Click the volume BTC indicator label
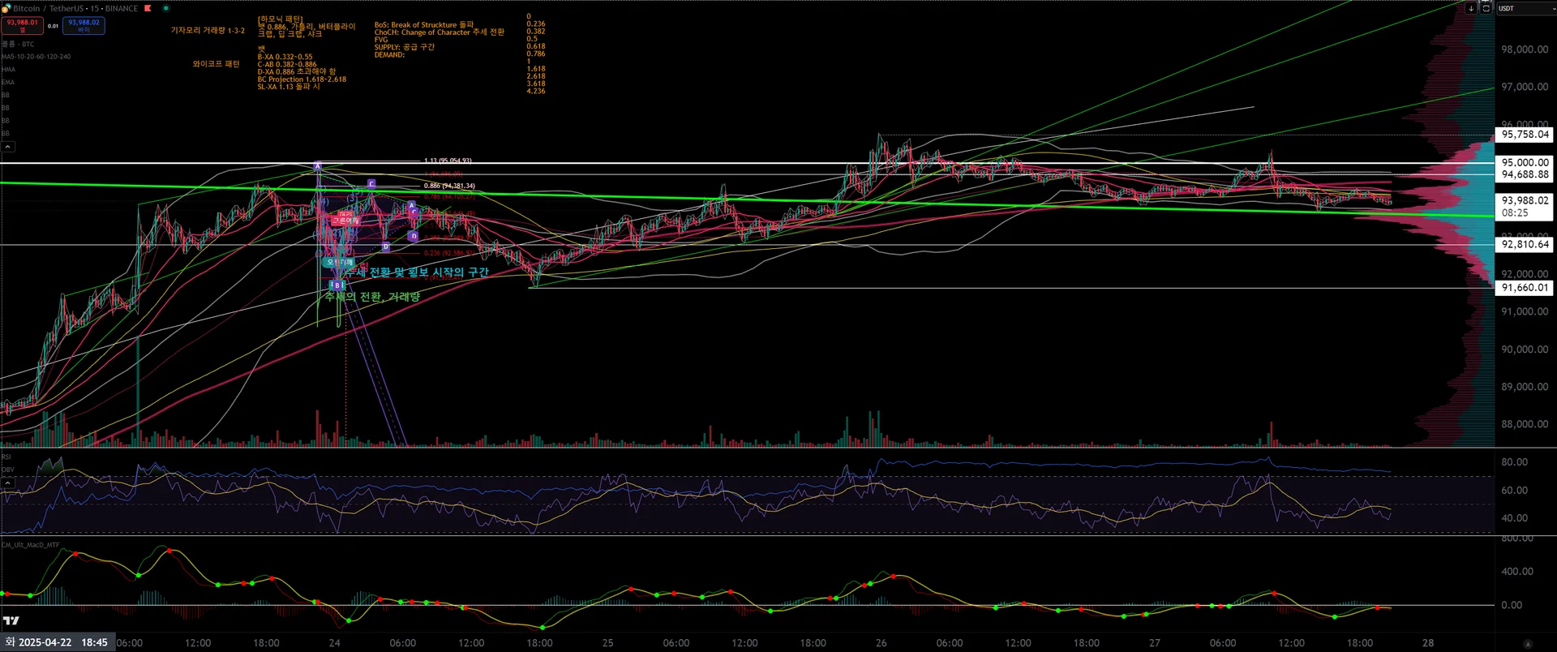The image size is (1557, 652). (x=18, y=44)
